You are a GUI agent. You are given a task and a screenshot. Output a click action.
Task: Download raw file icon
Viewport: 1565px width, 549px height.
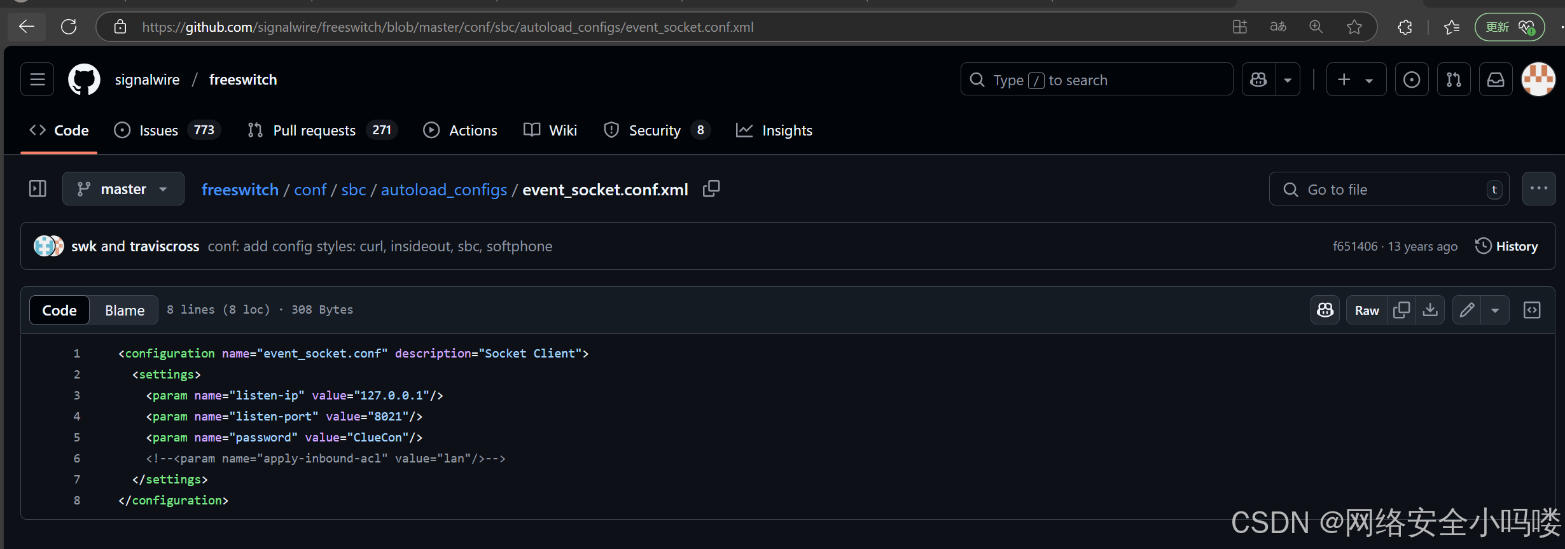coord(1430,310)
